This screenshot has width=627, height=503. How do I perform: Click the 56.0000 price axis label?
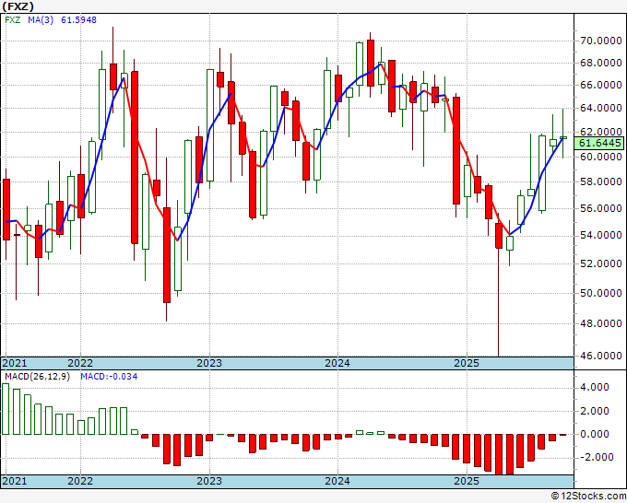(600, 208)
